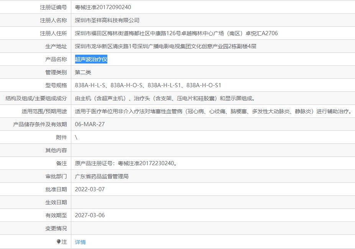Click the 生产地址 label
This screenshot has width=355, height=249.
[x=56, y=46]
